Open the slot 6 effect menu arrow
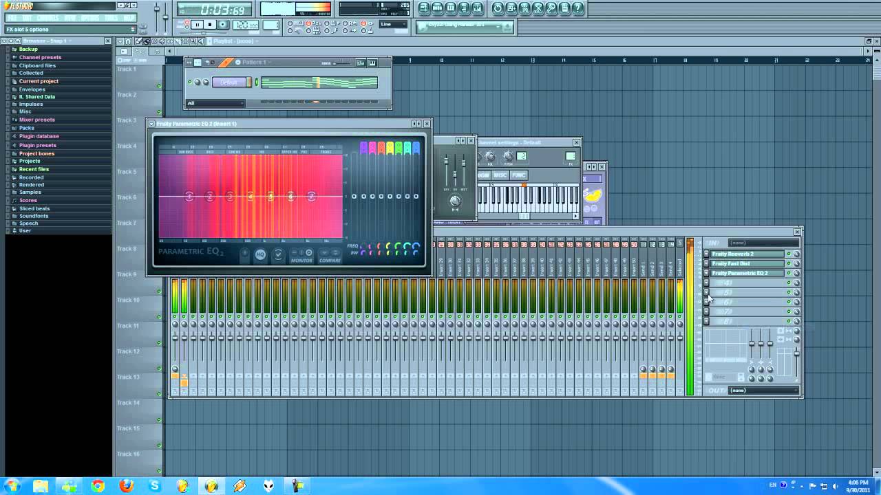The height and width of the screenshot is (495, 881). pyautogui.click(x=706, y=302)
